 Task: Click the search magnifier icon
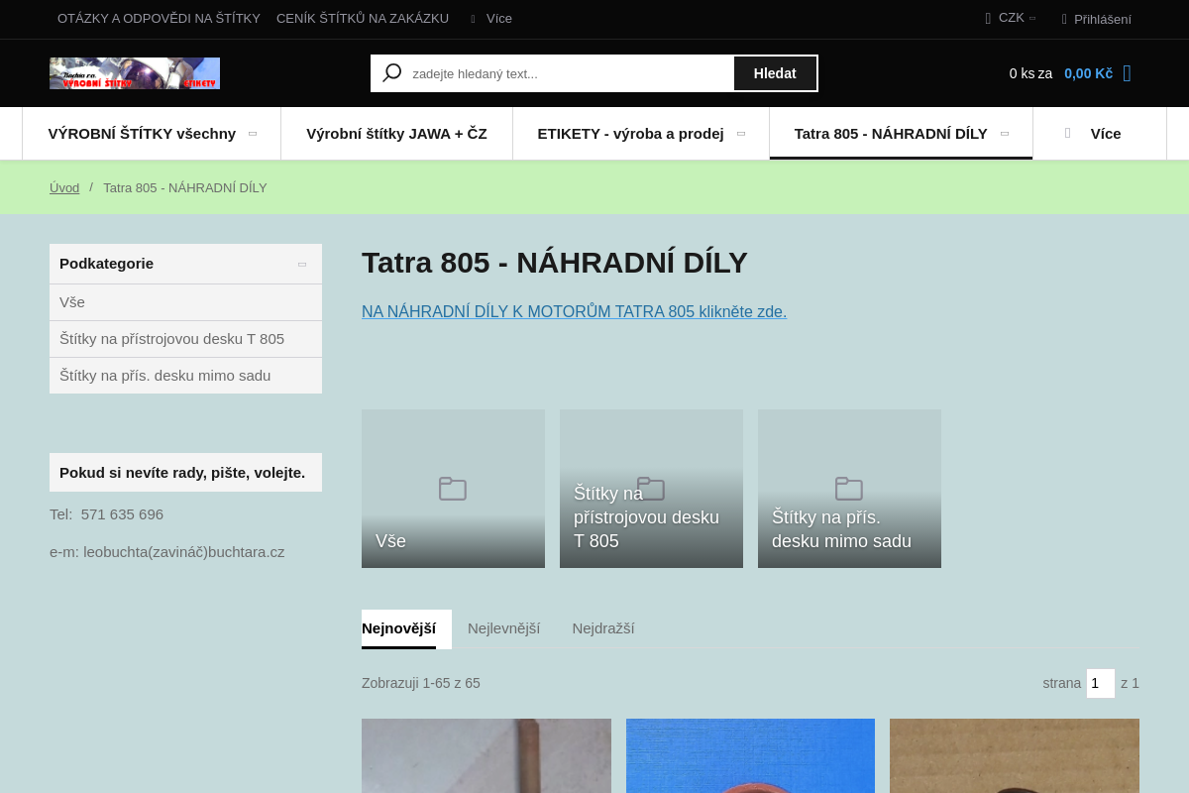pyautogui.click(x=392, y=73)
